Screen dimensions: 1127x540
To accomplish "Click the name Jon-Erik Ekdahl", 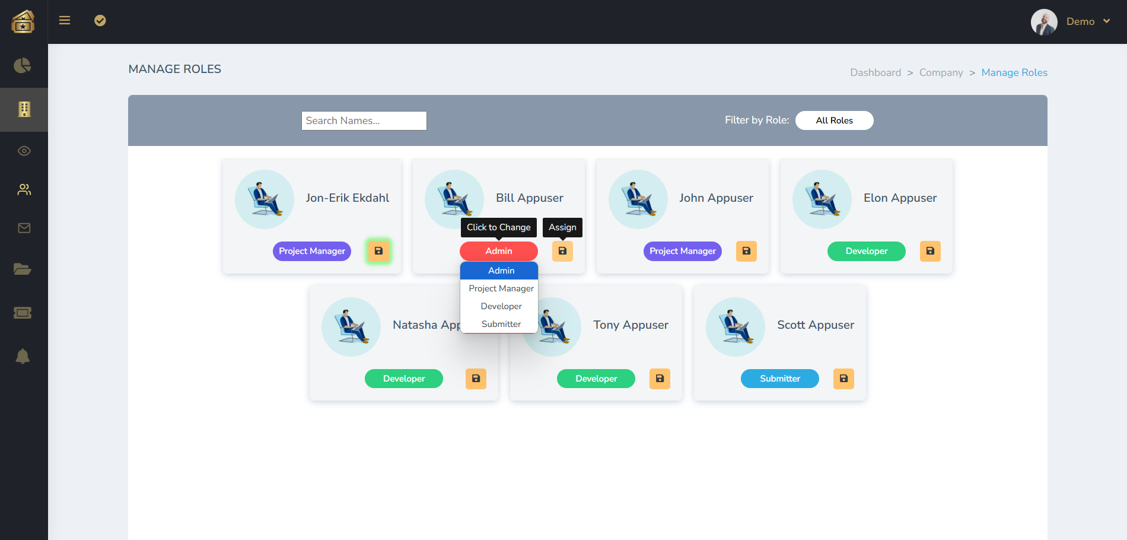I will 348,198.
